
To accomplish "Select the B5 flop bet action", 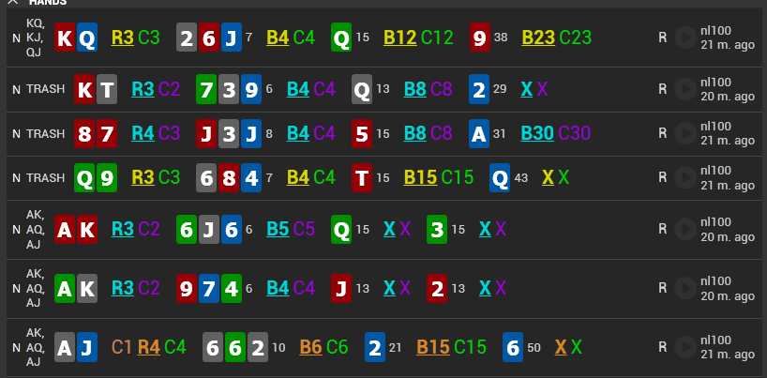I will [278, 229].
